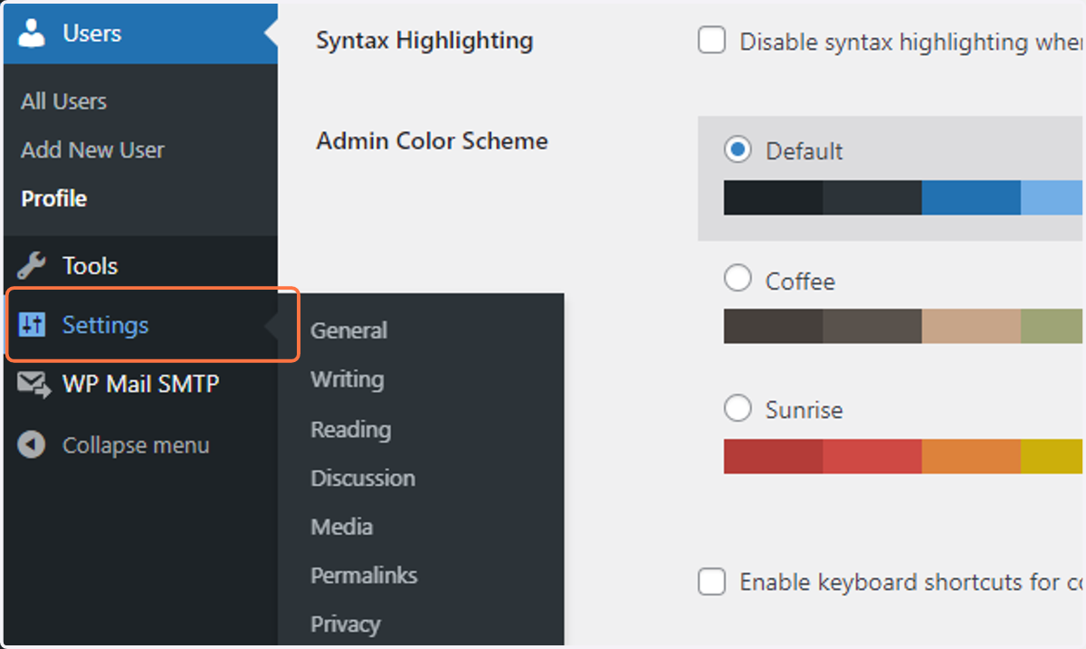Image resolution: width=1086 pixels, height=649 pixels.
Task: Click the Coffee scheme label
Action: [x=800, y=281]
